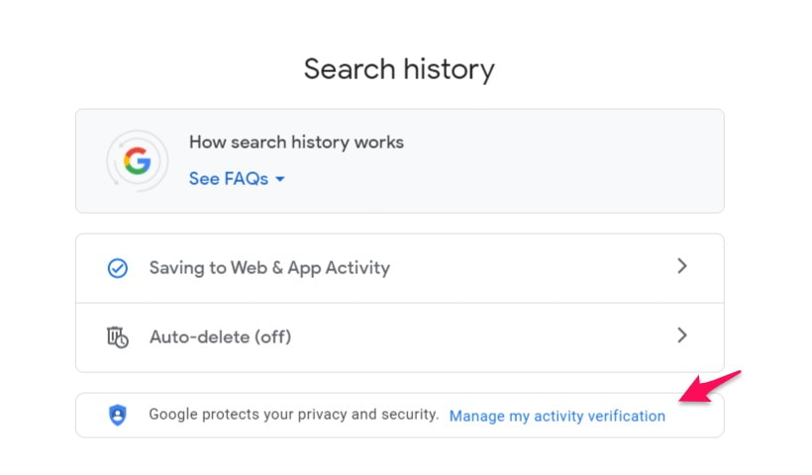Select the Saving to Web & App Activity label
Image resolution: width=812 pixels, height=475 pixels.
pos(269,267)
